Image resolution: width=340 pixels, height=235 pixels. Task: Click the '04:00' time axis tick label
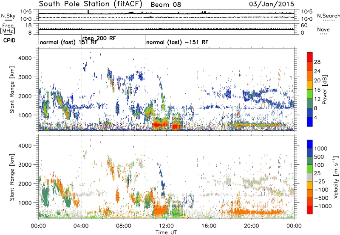click(81, 226)
